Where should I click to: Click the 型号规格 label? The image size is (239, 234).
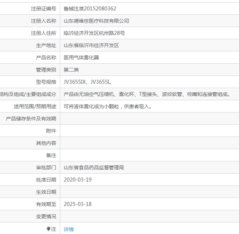[46, 82]
